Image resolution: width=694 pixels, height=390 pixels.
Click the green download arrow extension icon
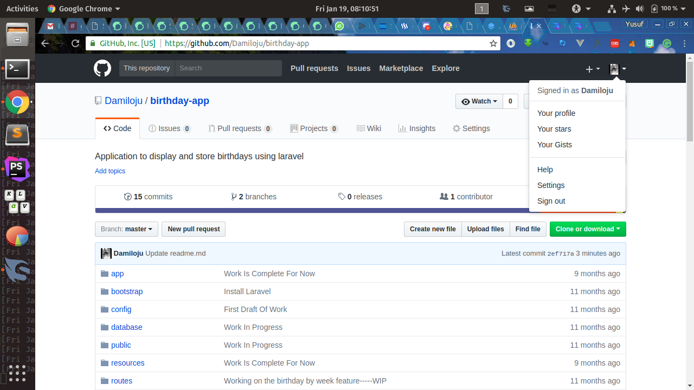point(528,43)
